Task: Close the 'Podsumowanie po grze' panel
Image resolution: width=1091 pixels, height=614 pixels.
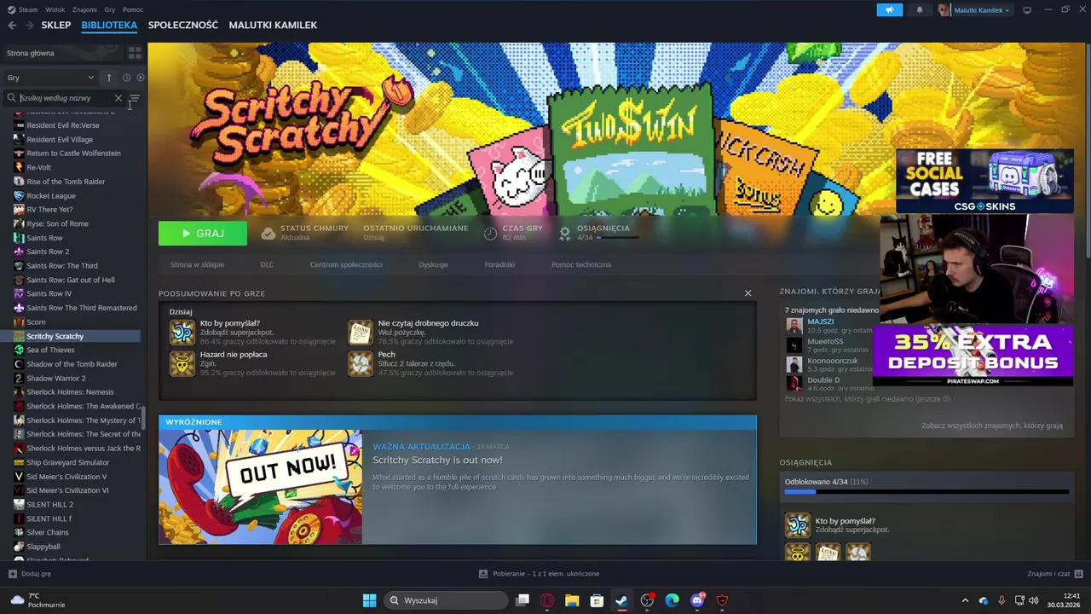Action: click(748, 293)
